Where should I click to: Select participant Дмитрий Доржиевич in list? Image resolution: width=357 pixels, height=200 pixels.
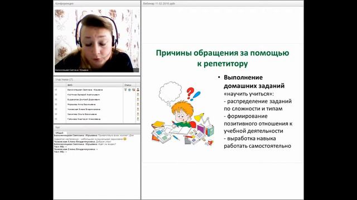[84, 99]
